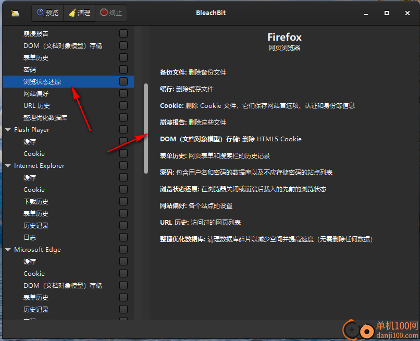
Task: Click the 清理 (Clean) broom button
Action: click(x=79, y=13)
